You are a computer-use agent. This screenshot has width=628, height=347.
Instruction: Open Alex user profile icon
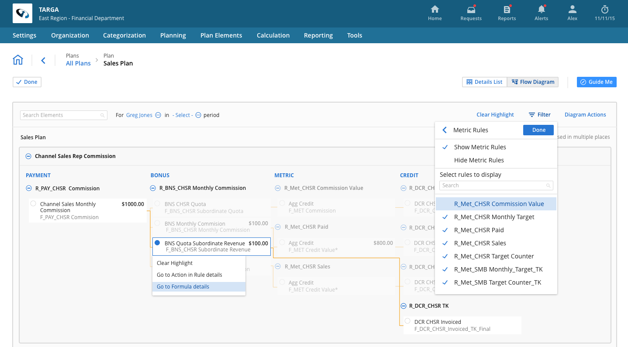pyautogui.click(x=572, y=10)
